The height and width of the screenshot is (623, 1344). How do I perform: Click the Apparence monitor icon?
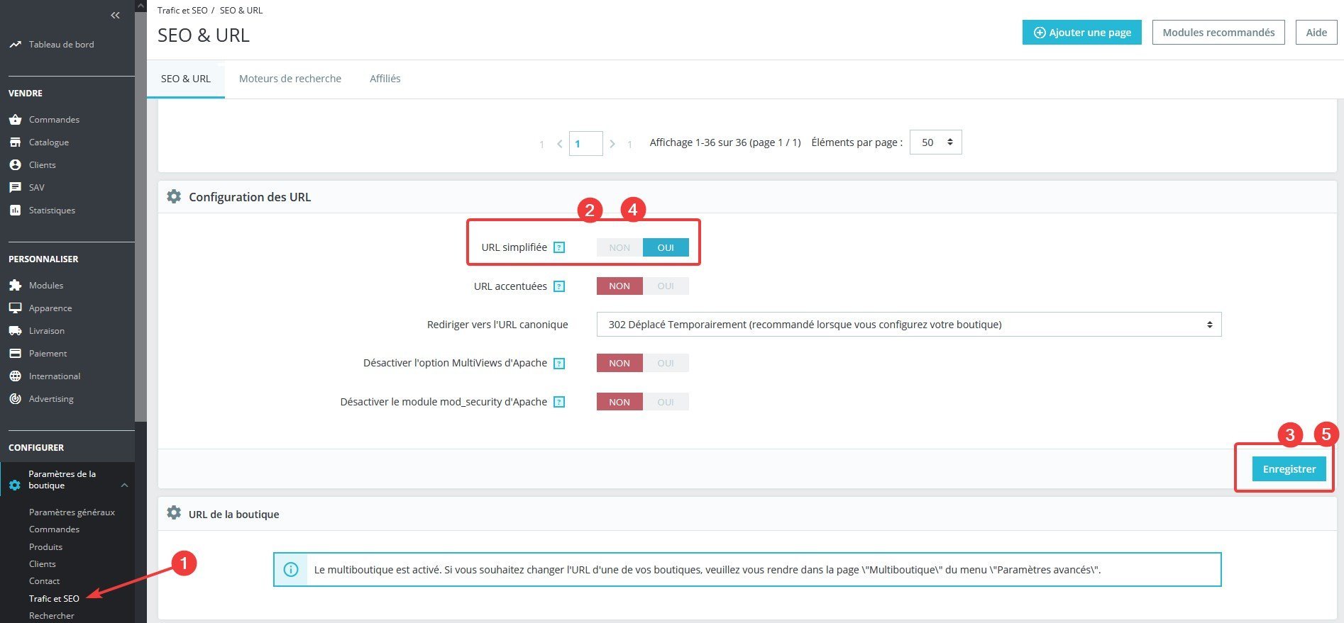coord(15,308)
